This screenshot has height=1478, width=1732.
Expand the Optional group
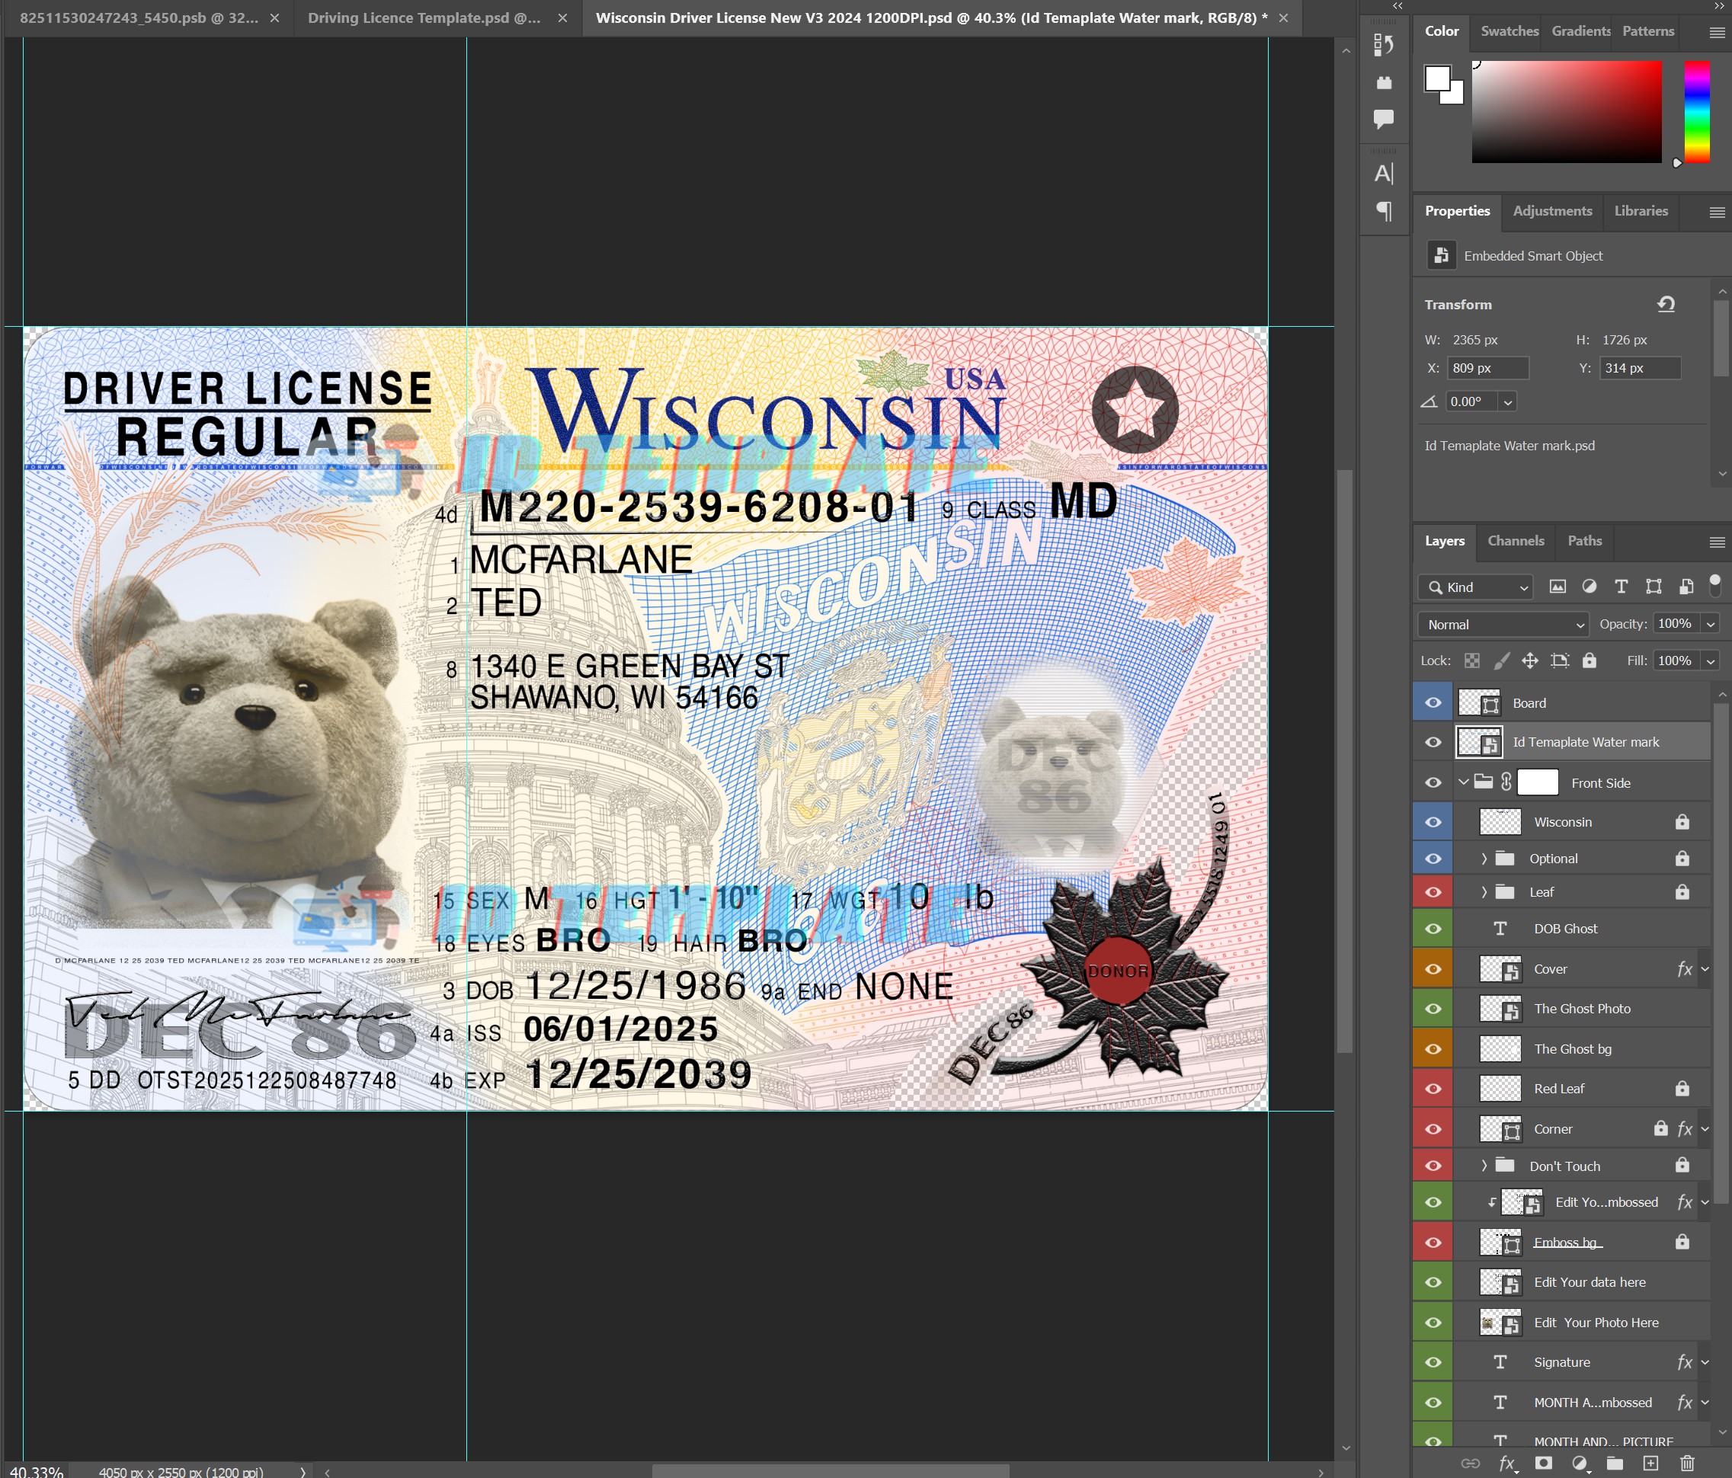(x=1484, y=859)
